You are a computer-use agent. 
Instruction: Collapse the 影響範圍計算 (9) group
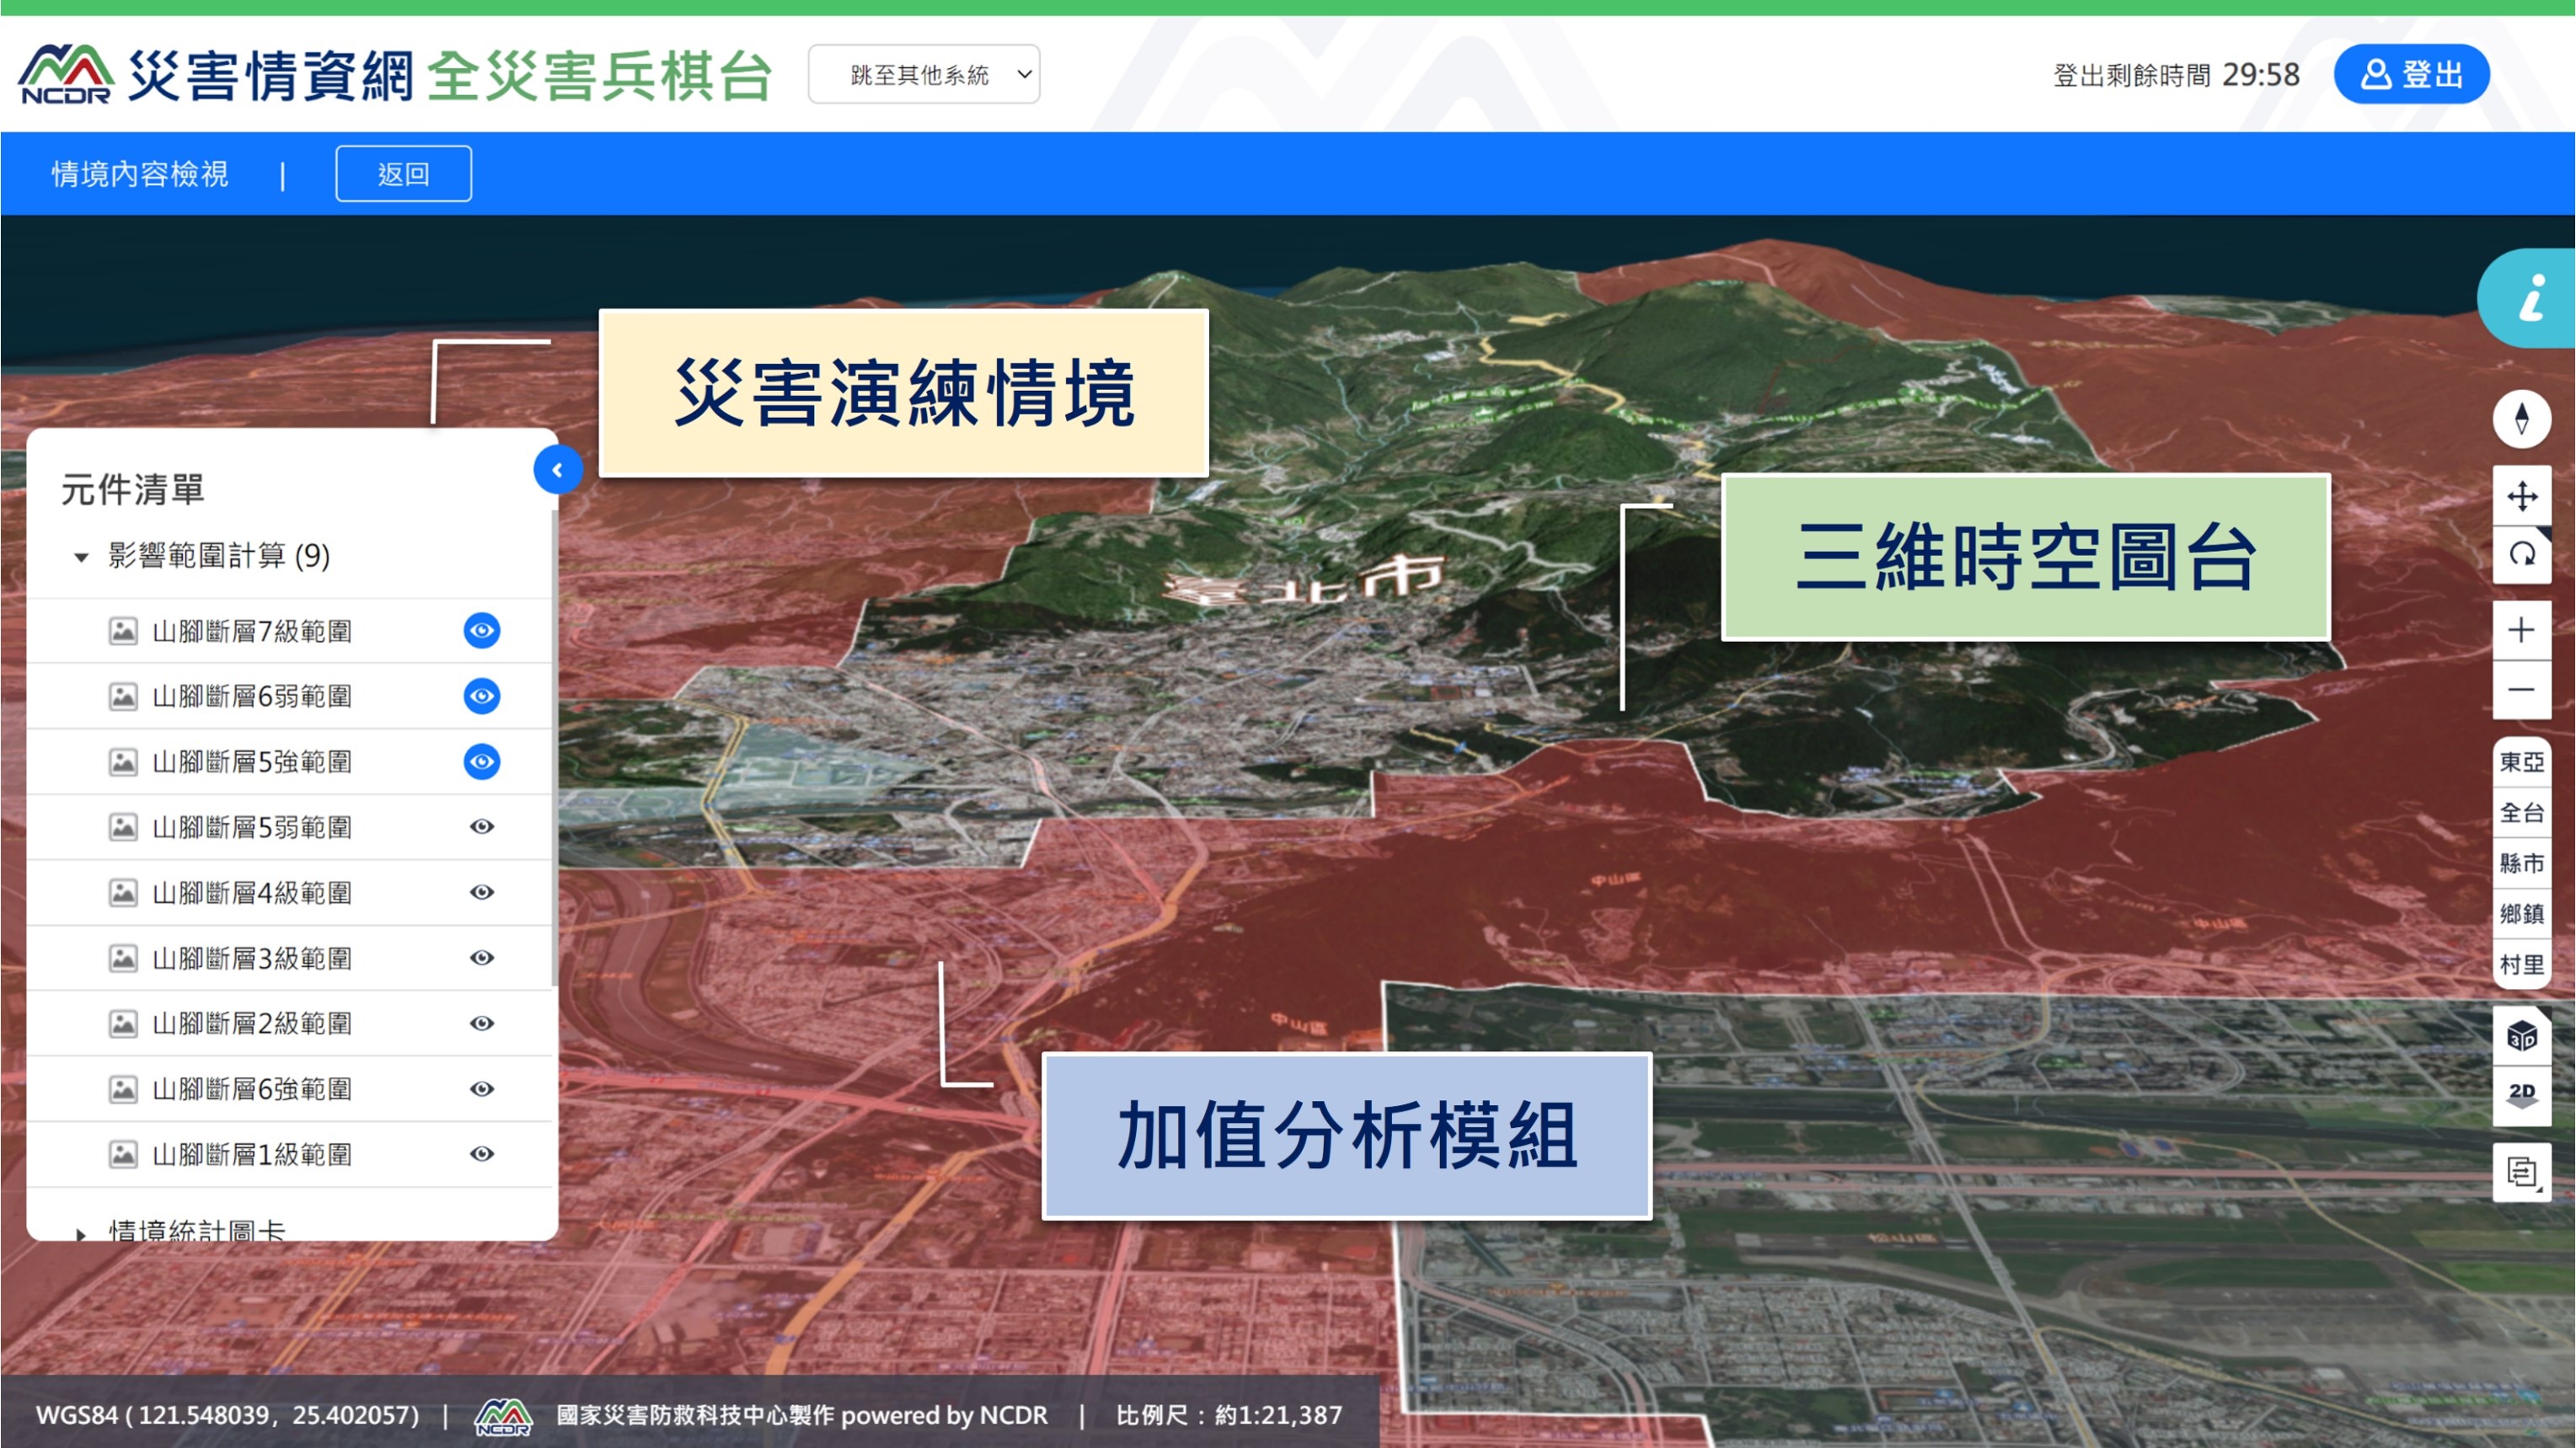coord(81,557)
